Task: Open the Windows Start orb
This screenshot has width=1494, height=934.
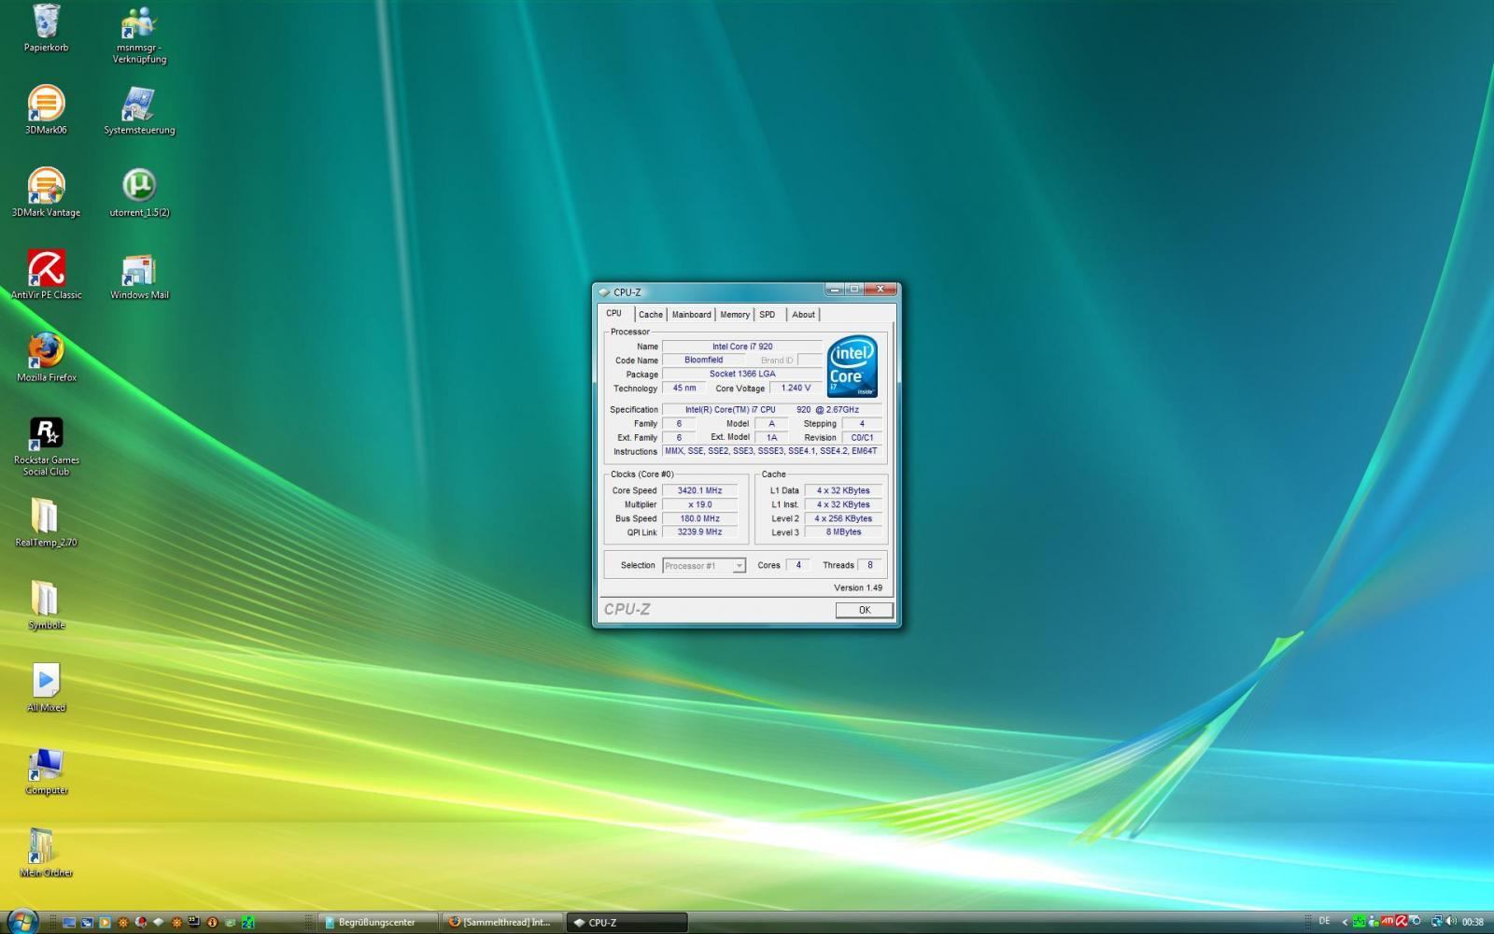Action: click(23, 922)
